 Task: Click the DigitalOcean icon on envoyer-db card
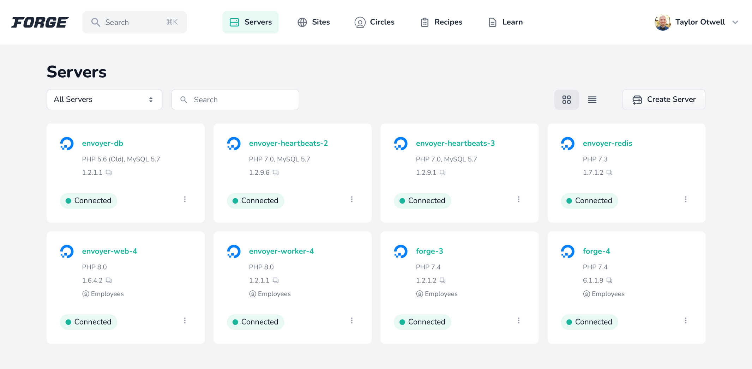67,144
